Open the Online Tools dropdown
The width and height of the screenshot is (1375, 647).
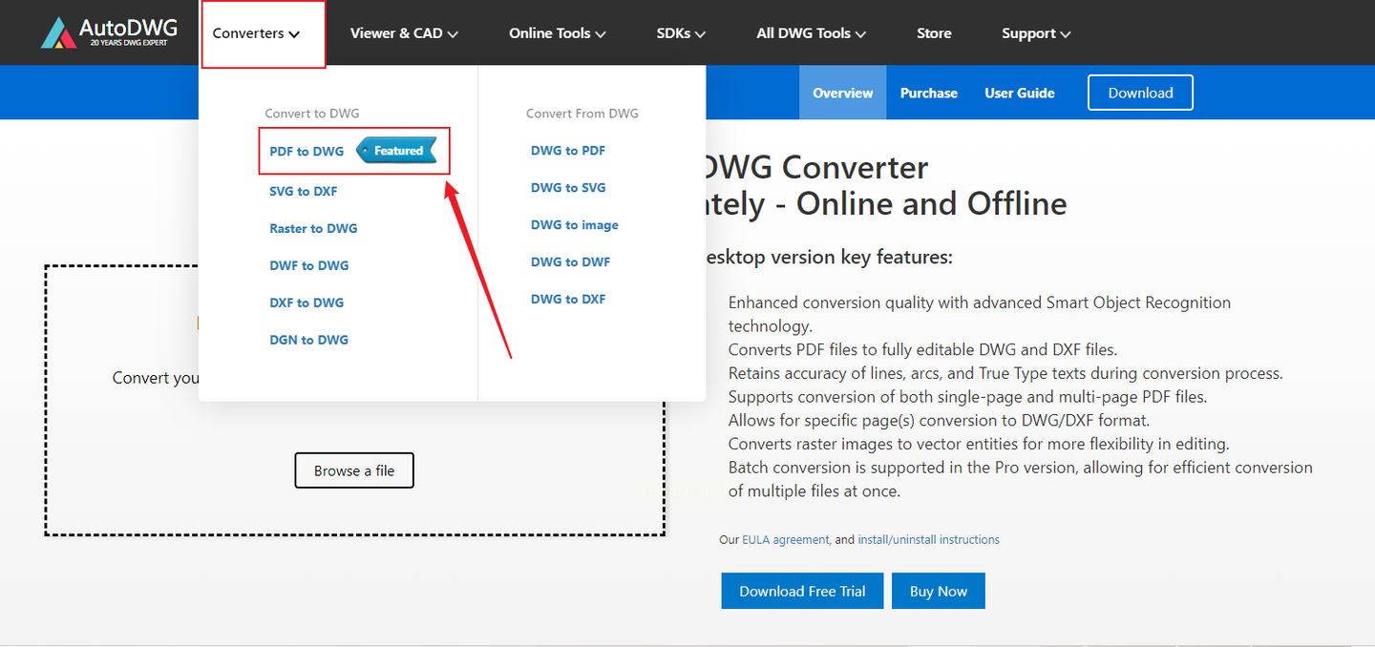coord(557,33)
